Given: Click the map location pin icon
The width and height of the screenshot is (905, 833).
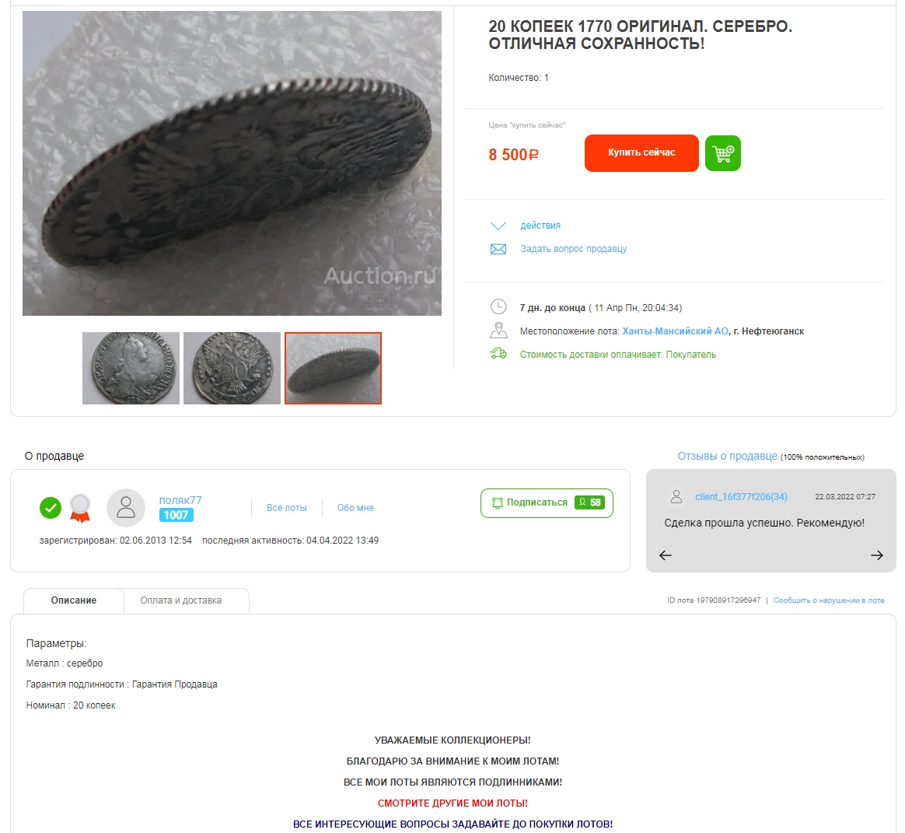Looking at the screenshot, I should point(498,331).
